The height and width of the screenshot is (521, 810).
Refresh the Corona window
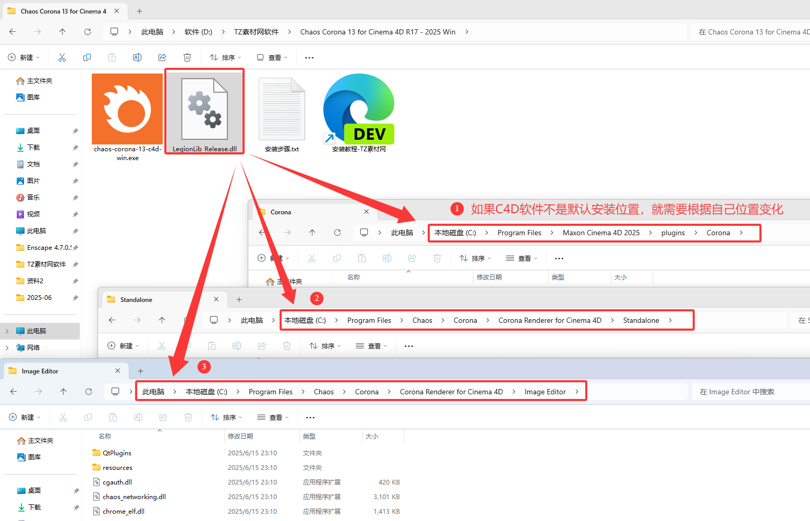coord(337,233)
